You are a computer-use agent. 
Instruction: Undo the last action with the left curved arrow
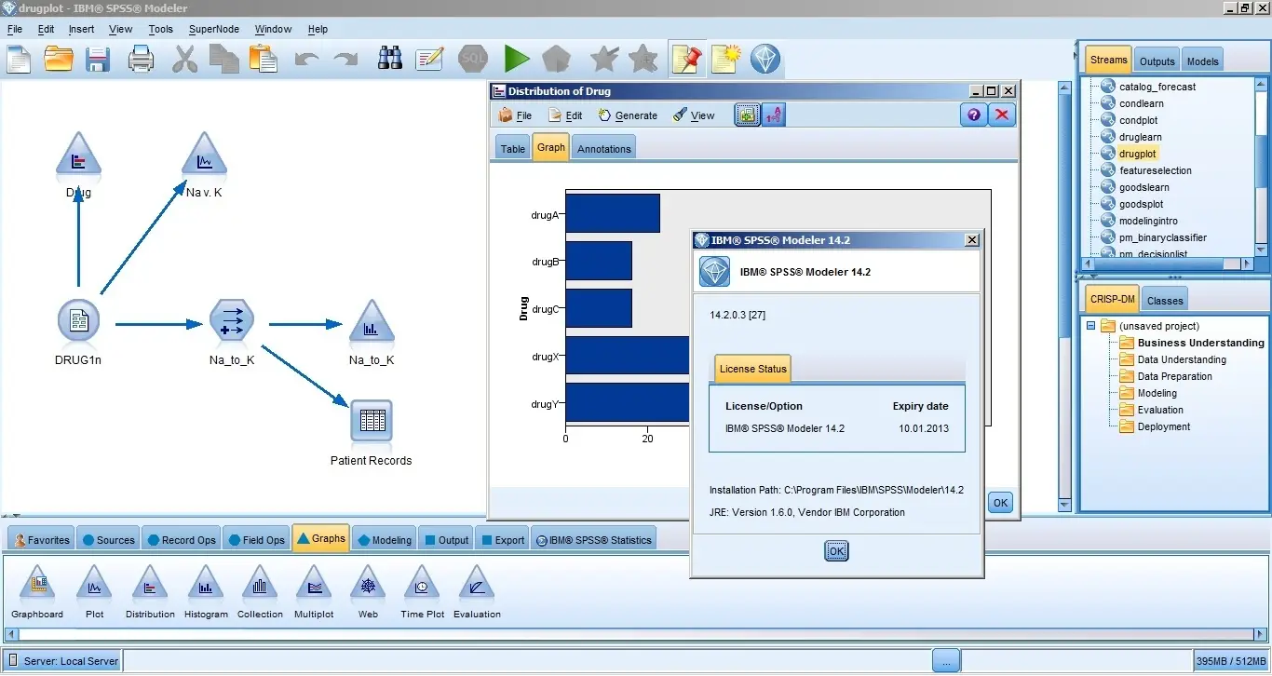click(306, 60)
